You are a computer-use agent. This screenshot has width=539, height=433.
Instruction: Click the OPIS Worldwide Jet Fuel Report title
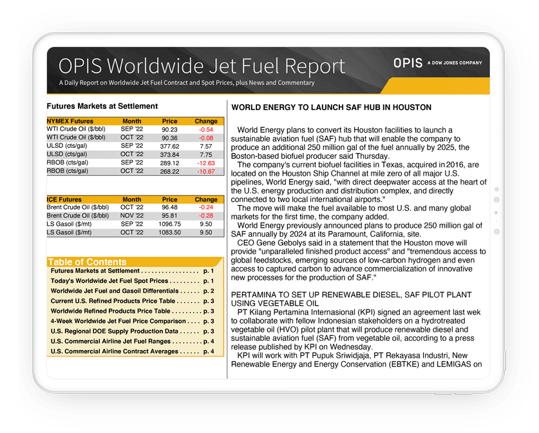tap(202, 66)
